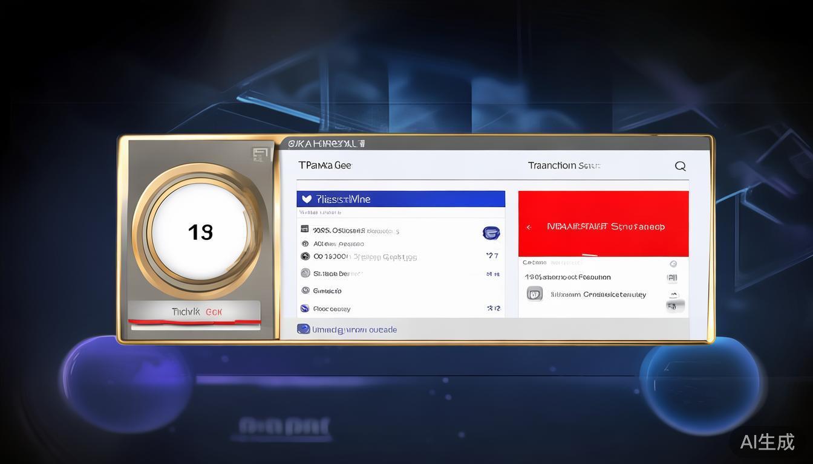Click the small icon at first list row start
This screenshot has width=813, height=464.
tap(305, 230)
